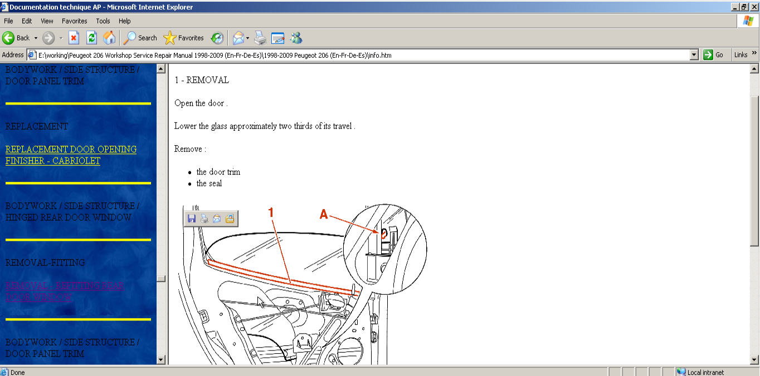Open the Messenger people icon
Image resolution: width=760 pixels, height=376 pixels.
296,38
